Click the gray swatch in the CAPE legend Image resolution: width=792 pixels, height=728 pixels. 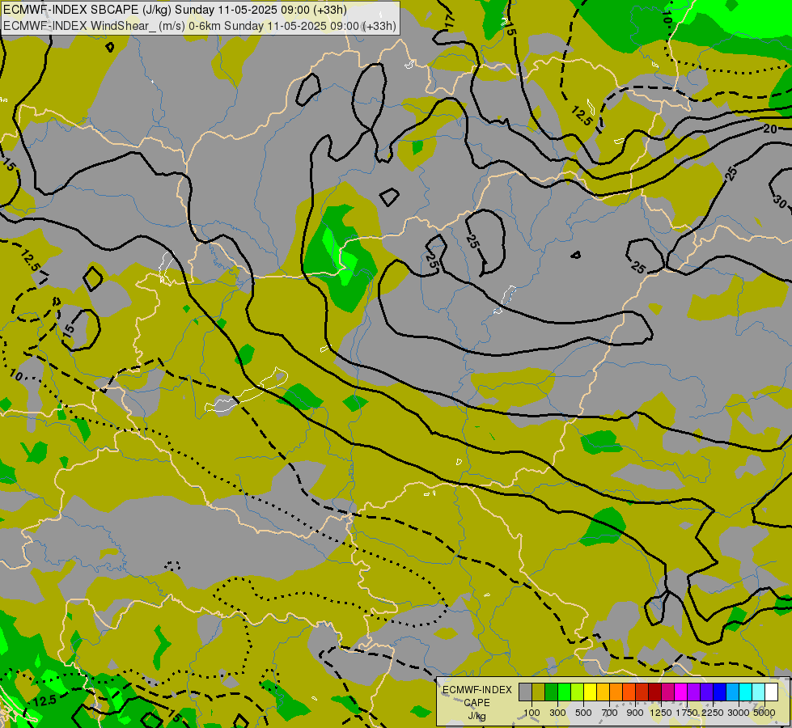pos(525,692)
